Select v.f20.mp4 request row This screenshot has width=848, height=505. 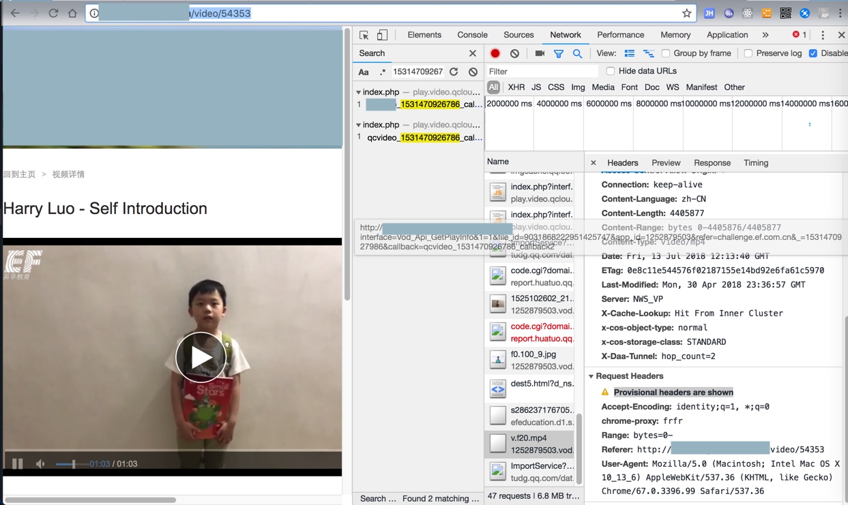click(x=529, y=444)
